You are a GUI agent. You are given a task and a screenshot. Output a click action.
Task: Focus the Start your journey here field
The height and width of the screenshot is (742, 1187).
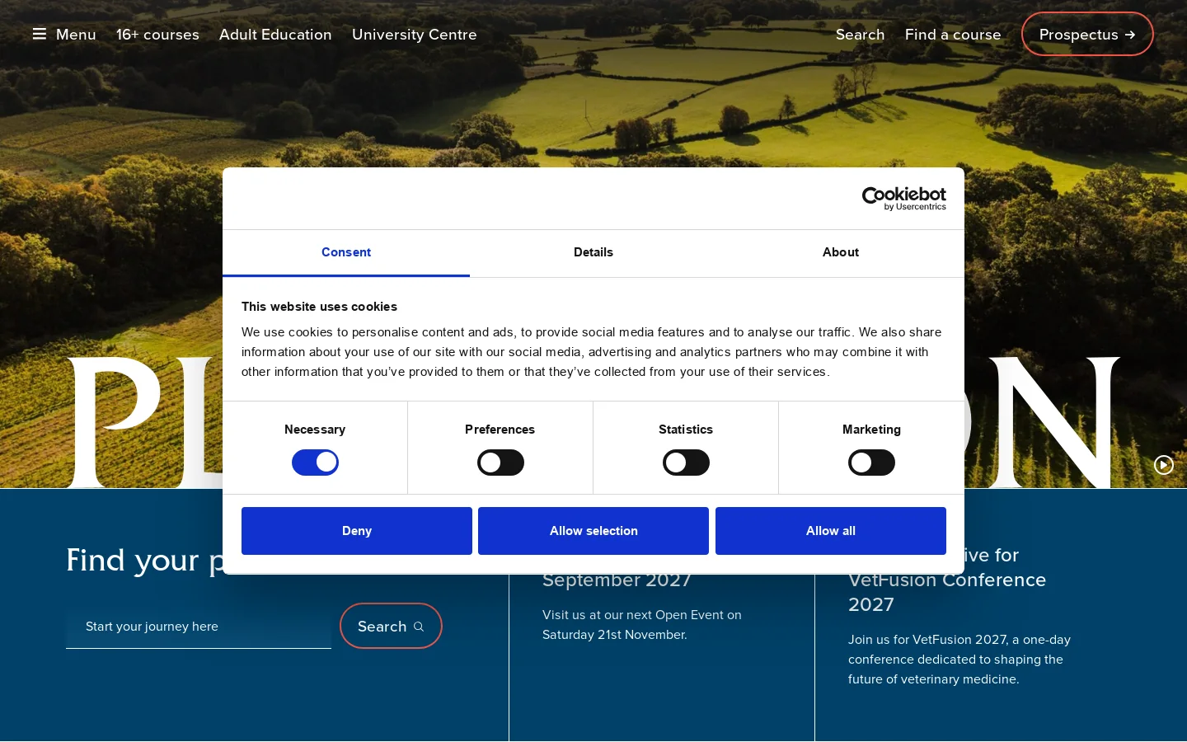[x=199, y=627]
